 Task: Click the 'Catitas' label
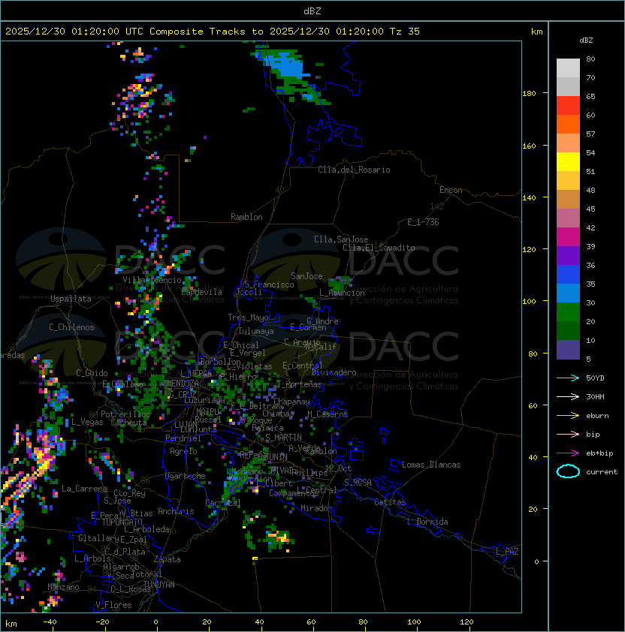[x=390, y=502]
